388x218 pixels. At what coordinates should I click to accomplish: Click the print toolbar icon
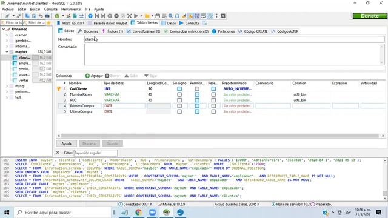tap(47, 16)
